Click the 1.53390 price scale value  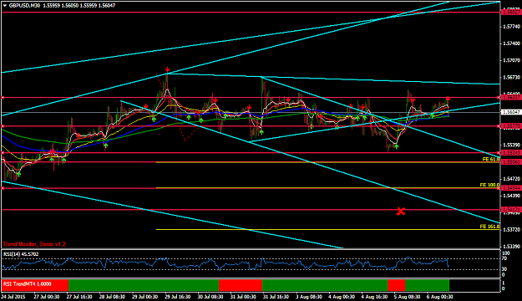coord(512,247)
